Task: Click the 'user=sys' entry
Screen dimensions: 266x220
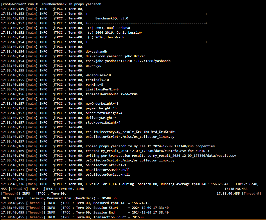Action: pos(93,66)
